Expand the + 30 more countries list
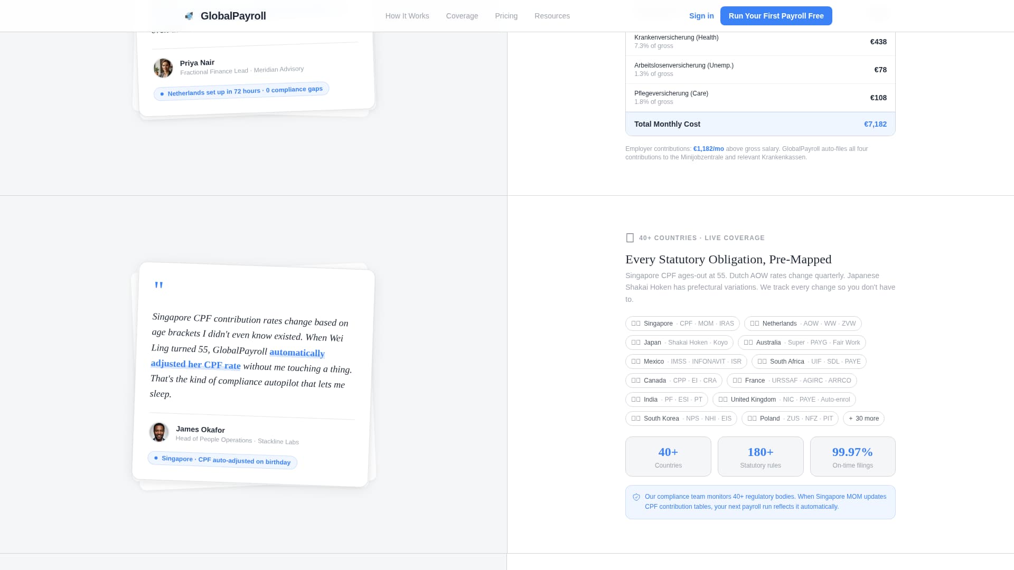 (863, 419)
